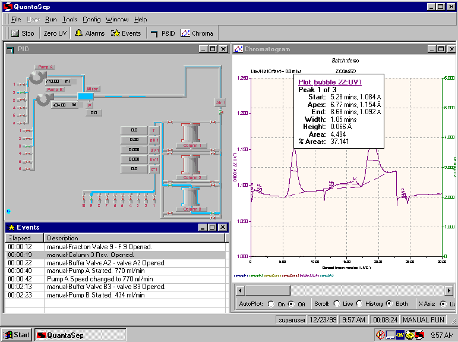Image resolution: width=458 pixels, height=342 pixels.
Task: Click the blue Mixer block
Action: coord(86,96)
